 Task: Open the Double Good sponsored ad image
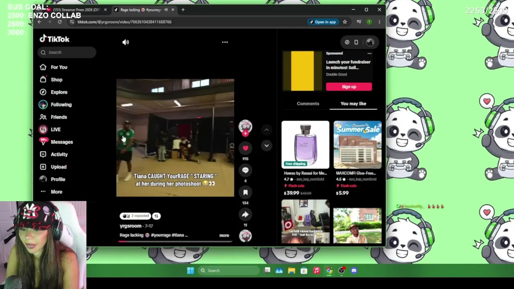302,71
